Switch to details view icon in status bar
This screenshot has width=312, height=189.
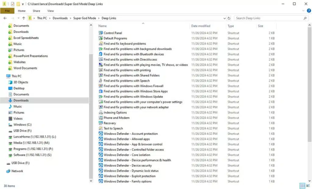pos(303,186)
